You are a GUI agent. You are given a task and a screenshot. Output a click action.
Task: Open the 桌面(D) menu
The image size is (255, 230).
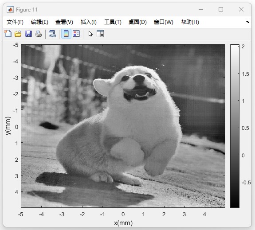pos(137,22)
